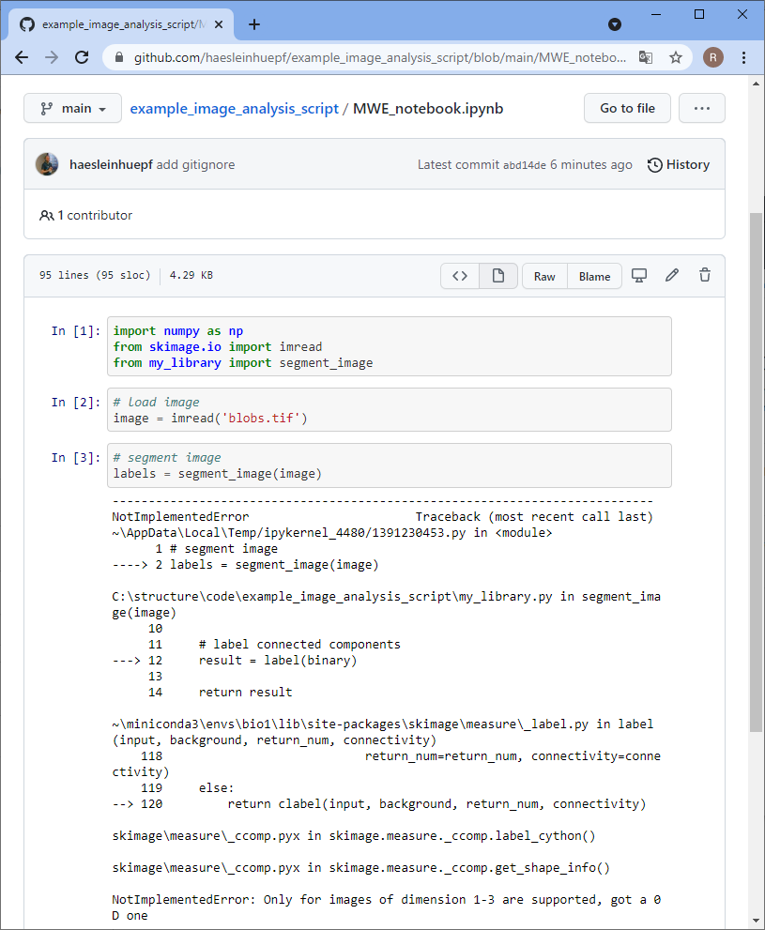Screen dimensions: 765x930
Task: Delete file with the trash icon
Action: click(x=705, y=276)
